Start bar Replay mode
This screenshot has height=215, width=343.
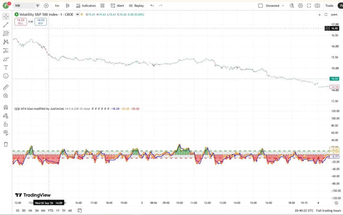[136, 6]
